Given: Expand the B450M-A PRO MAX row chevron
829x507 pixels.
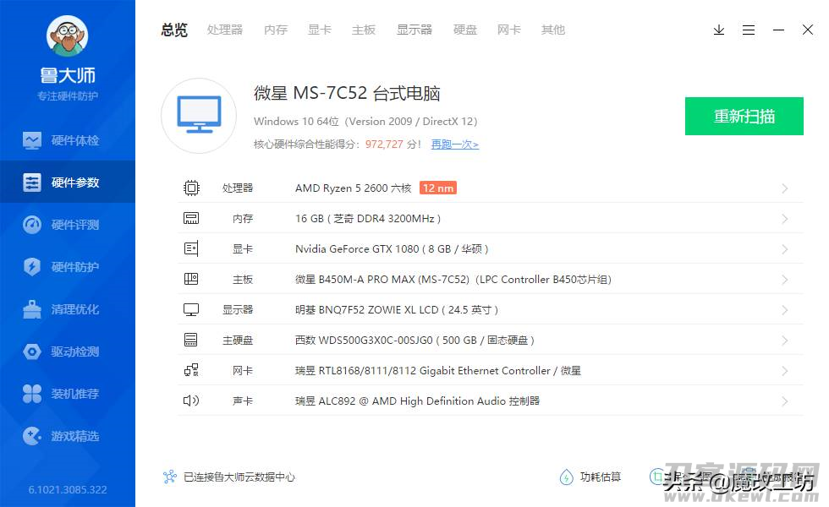Looking at the screenshot, I should click(x=785, y=280).
